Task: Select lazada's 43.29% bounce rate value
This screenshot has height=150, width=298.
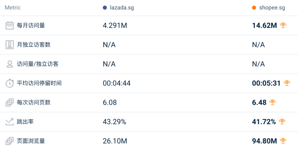Action: 115,122
